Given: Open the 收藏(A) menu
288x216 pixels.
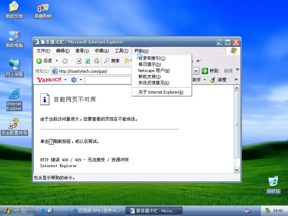Looking at the screenshot, I should (102, 51).
